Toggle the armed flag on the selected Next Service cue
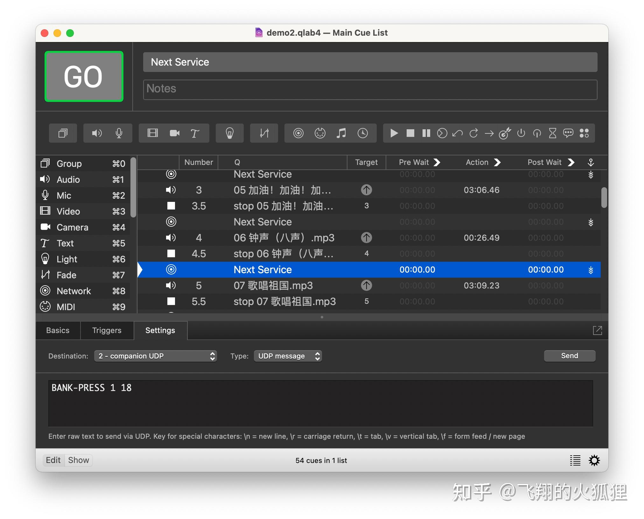The width and height of the screenshot is (644, 519). coord(591,270)
